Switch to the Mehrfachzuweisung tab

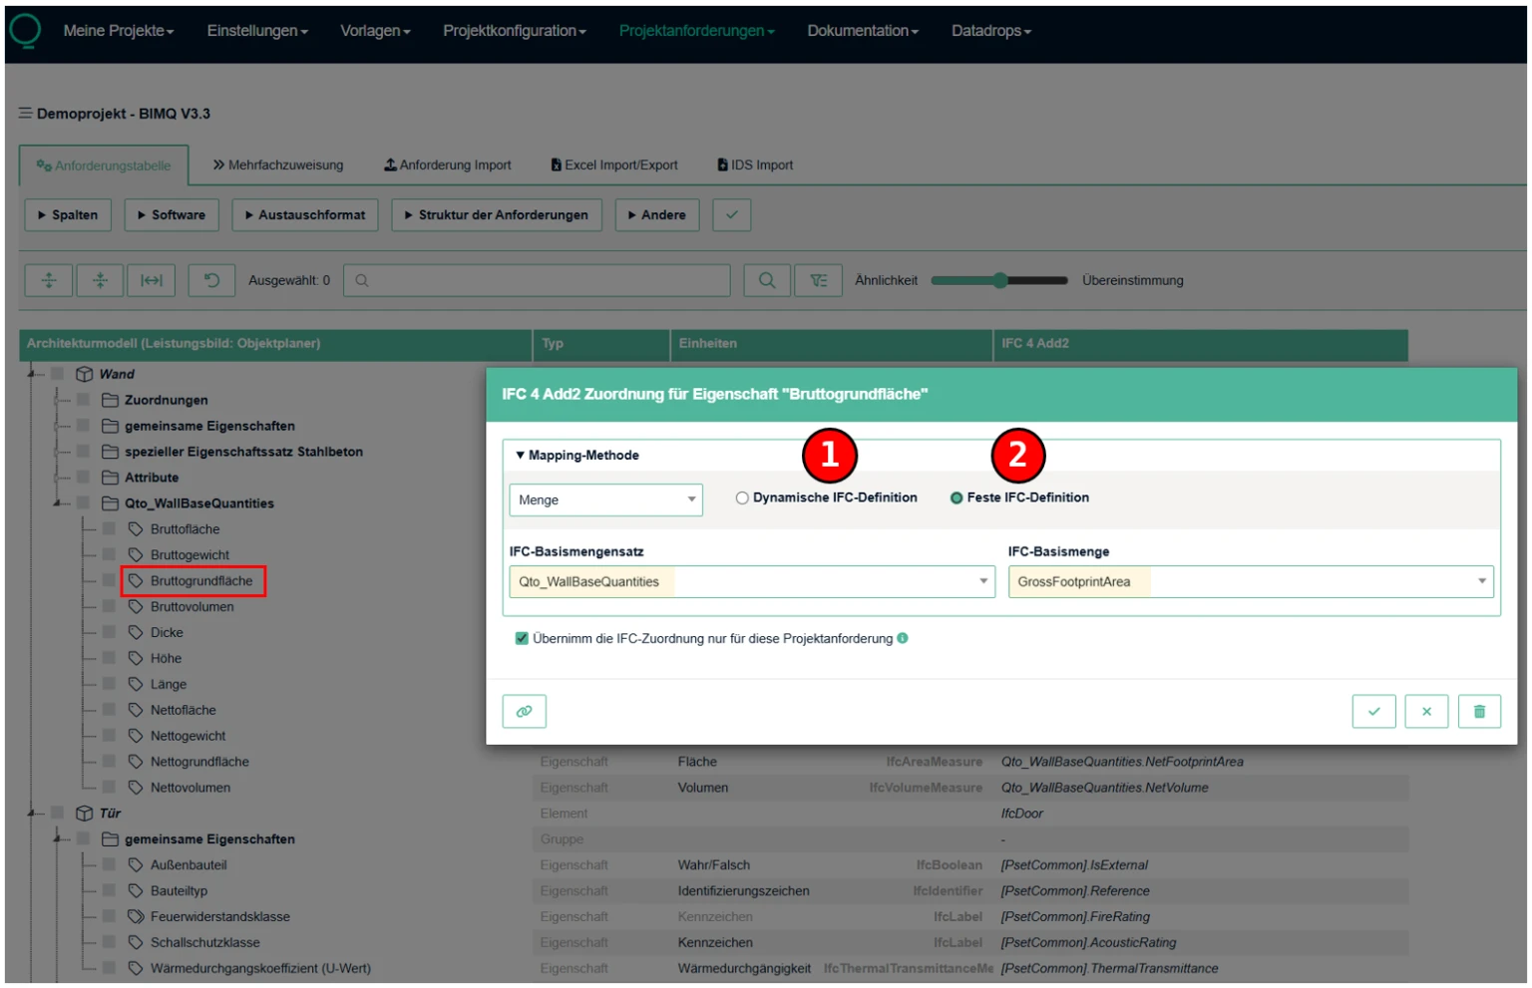pos(278,165)
